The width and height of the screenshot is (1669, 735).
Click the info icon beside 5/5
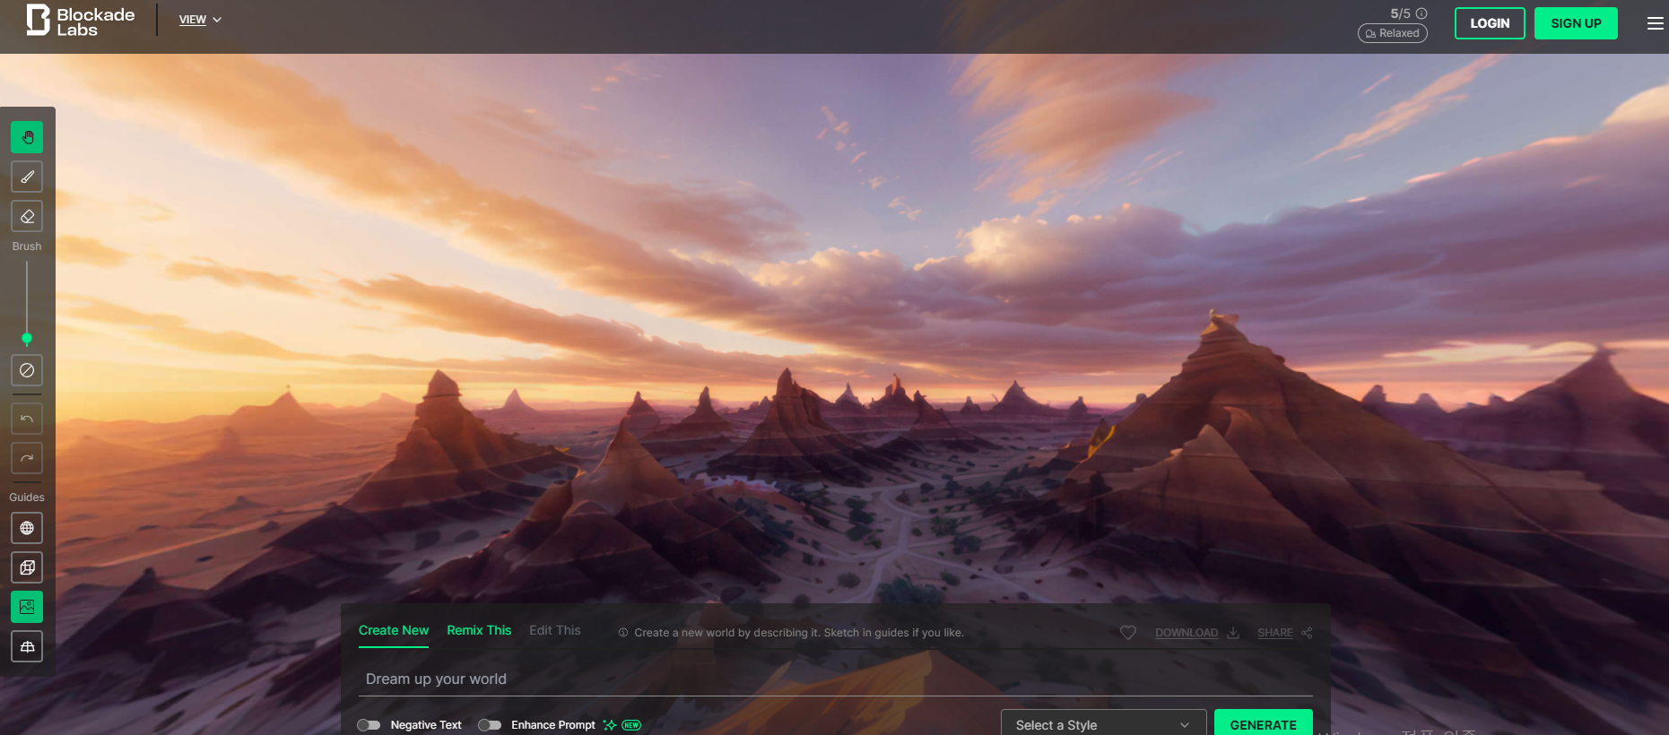[1421, 13]
